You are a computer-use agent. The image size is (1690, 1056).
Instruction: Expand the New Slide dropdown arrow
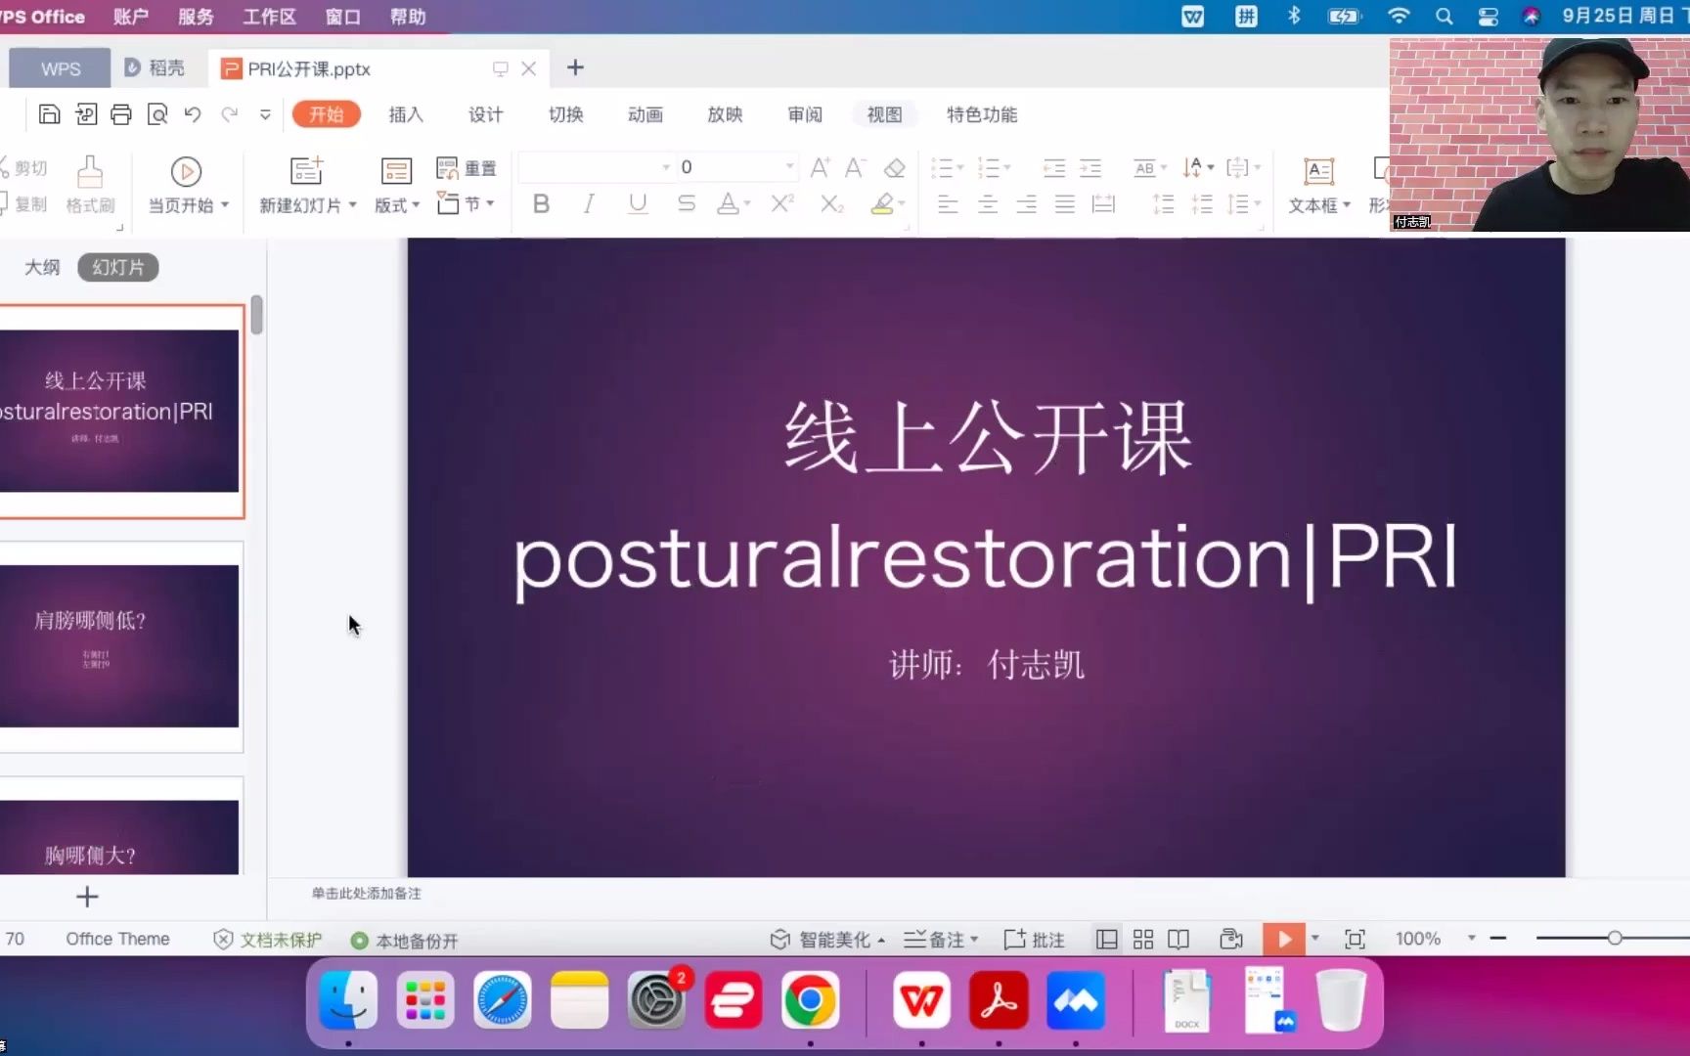pyautogui.click(x=352, y=204)
